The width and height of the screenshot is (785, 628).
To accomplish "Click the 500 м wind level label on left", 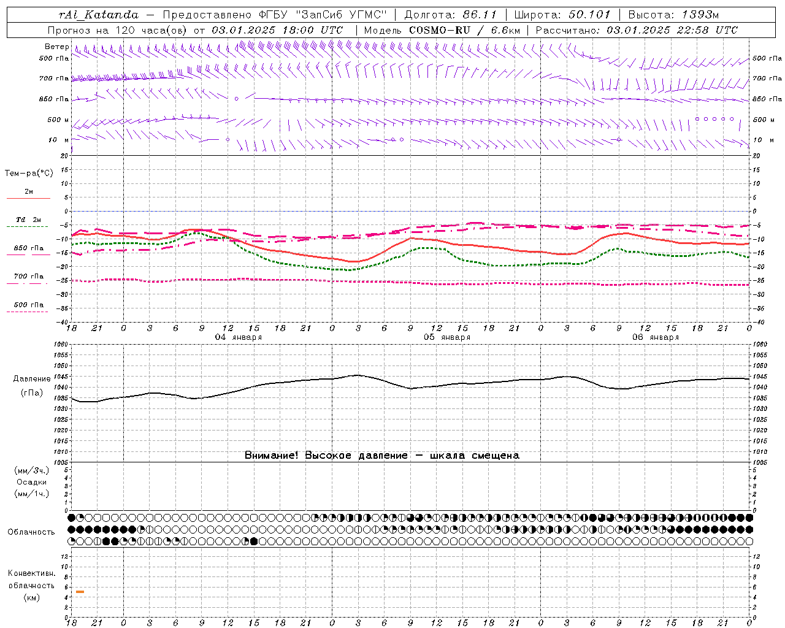I will coord(58,120).
